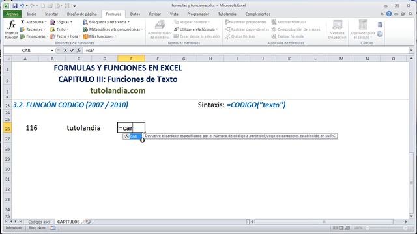
Task: Click Crear desde la selección
Action: click(x=197, y=36)
